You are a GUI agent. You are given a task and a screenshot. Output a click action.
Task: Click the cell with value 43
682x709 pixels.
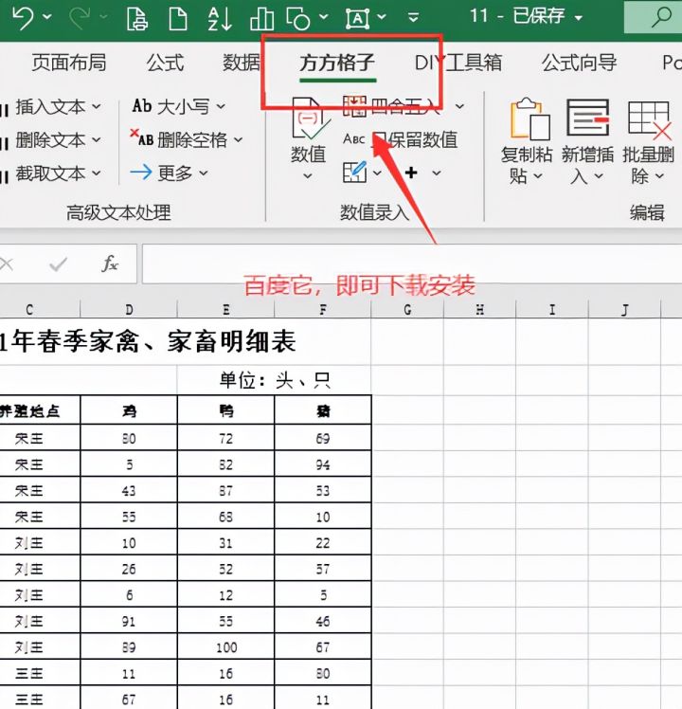[x=129, y=491]
